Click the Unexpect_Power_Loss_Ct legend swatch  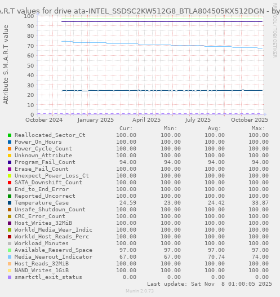pos(10,176)
